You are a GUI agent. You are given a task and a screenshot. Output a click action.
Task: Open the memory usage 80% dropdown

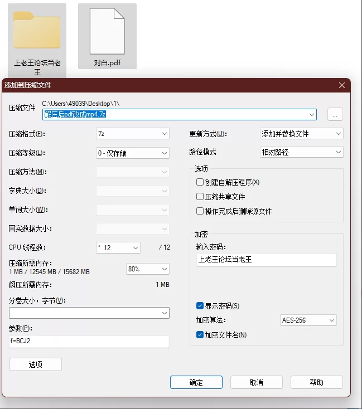(148, 269)
